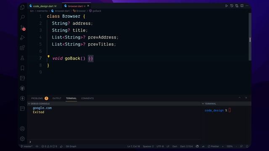269x151 pixels.
Task: Click Dart SDK version 2.13.4
Action: tap(186, 146)
